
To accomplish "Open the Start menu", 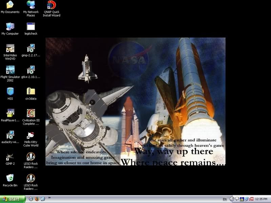I will (x=13, y=199).
